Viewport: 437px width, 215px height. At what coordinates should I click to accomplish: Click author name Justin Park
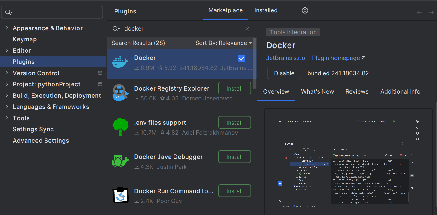tap(172, 167)
